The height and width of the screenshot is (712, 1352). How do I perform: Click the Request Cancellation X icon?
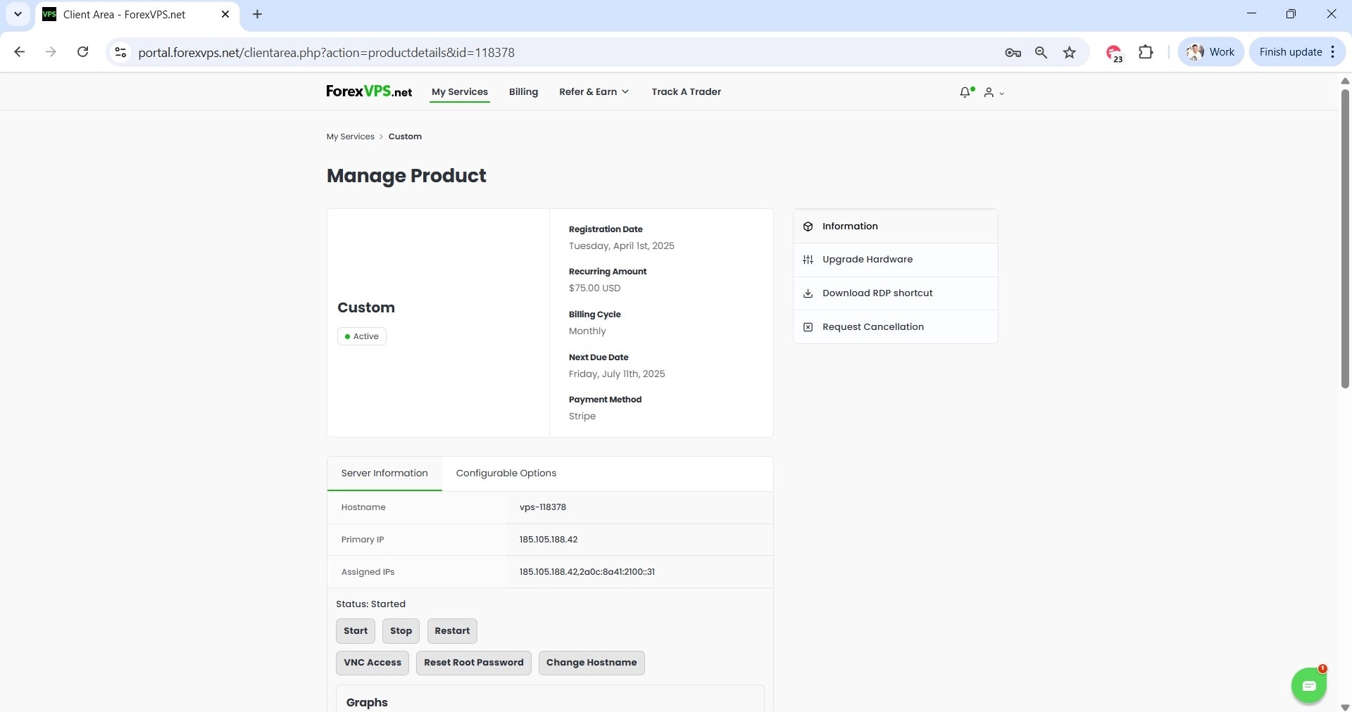(808, 327)
